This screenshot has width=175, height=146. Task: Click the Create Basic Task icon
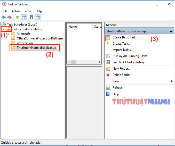point(108,37)
